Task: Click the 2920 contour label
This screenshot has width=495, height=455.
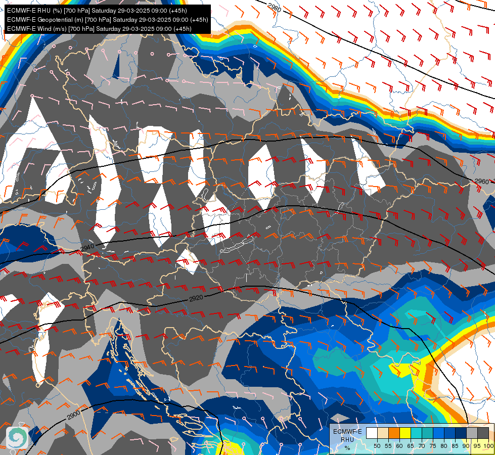Action: click(x=196, y=298)
